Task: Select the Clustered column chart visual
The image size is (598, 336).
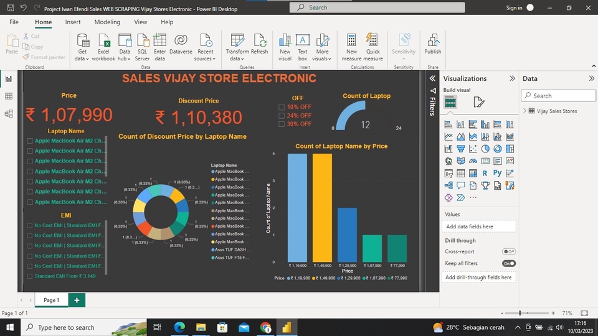Action: pos(485,124)
